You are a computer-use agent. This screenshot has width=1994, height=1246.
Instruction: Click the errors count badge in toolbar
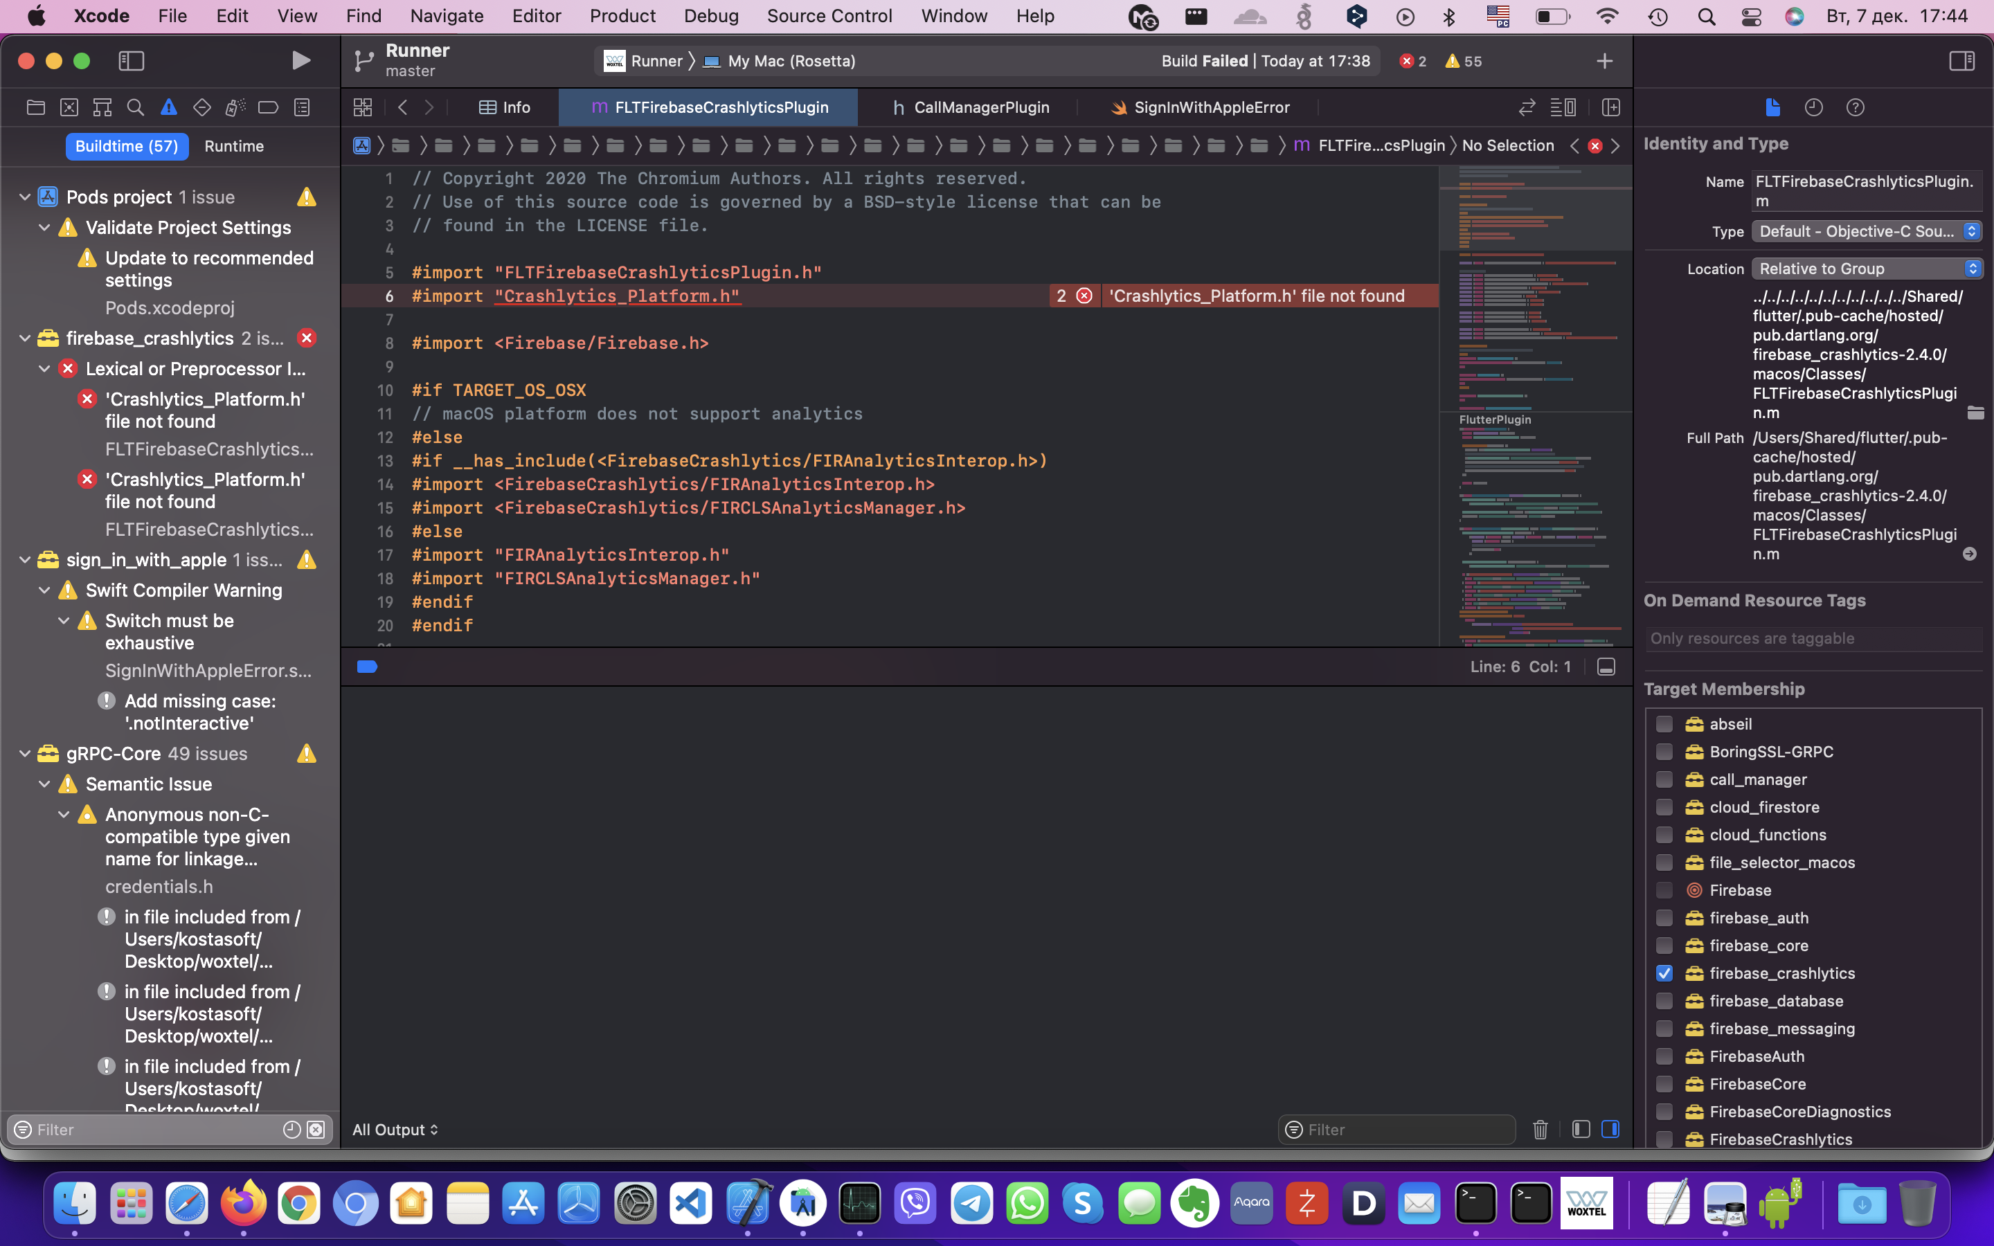pyautogui.click(x=1413, y=61)
